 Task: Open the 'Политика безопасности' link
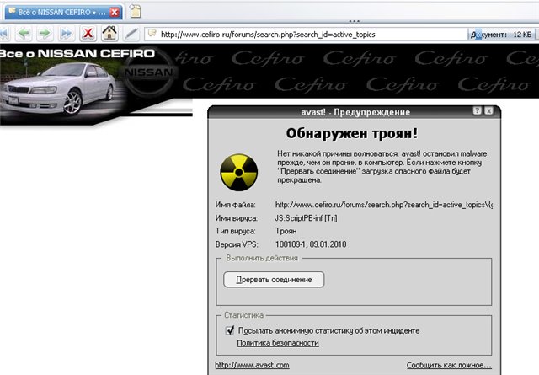click(x=278, y=343)
